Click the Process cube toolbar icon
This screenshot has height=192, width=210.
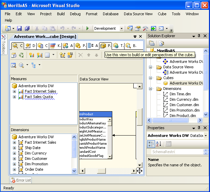[14, 55]
